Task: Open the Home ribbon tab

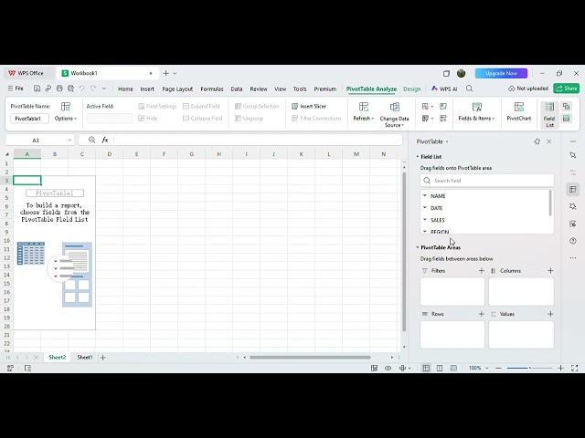Action: [125, 89]
